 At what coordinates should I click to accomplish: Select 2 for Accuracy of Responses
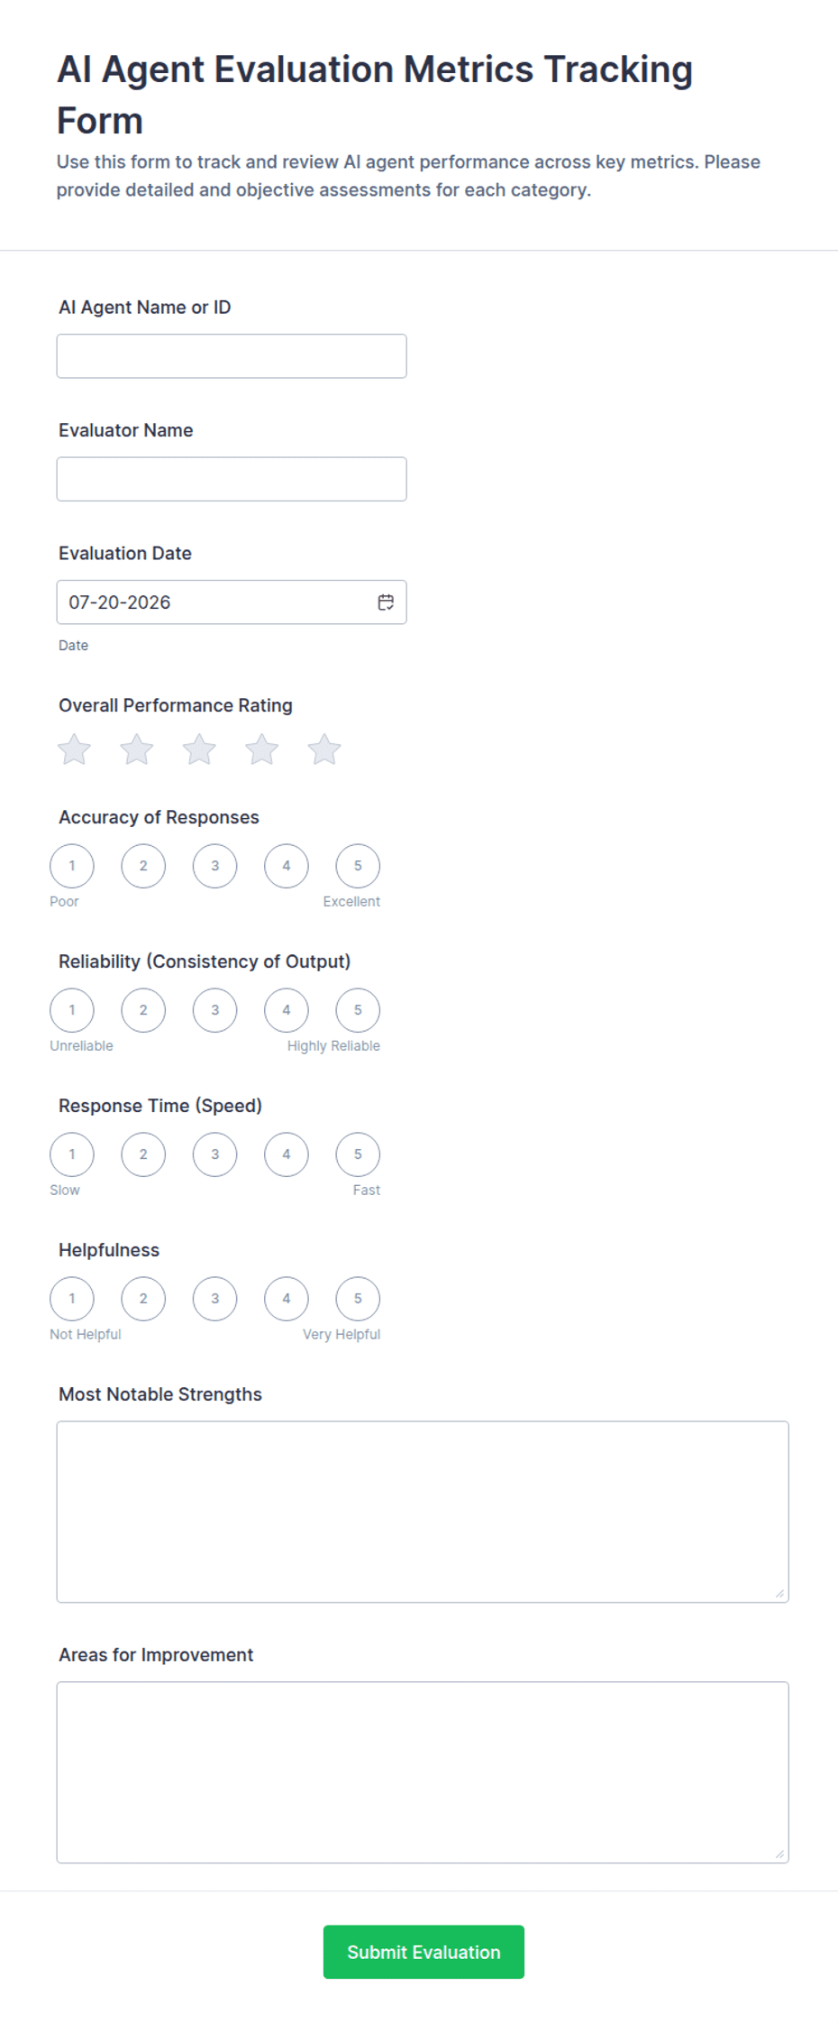coord(143,866)
